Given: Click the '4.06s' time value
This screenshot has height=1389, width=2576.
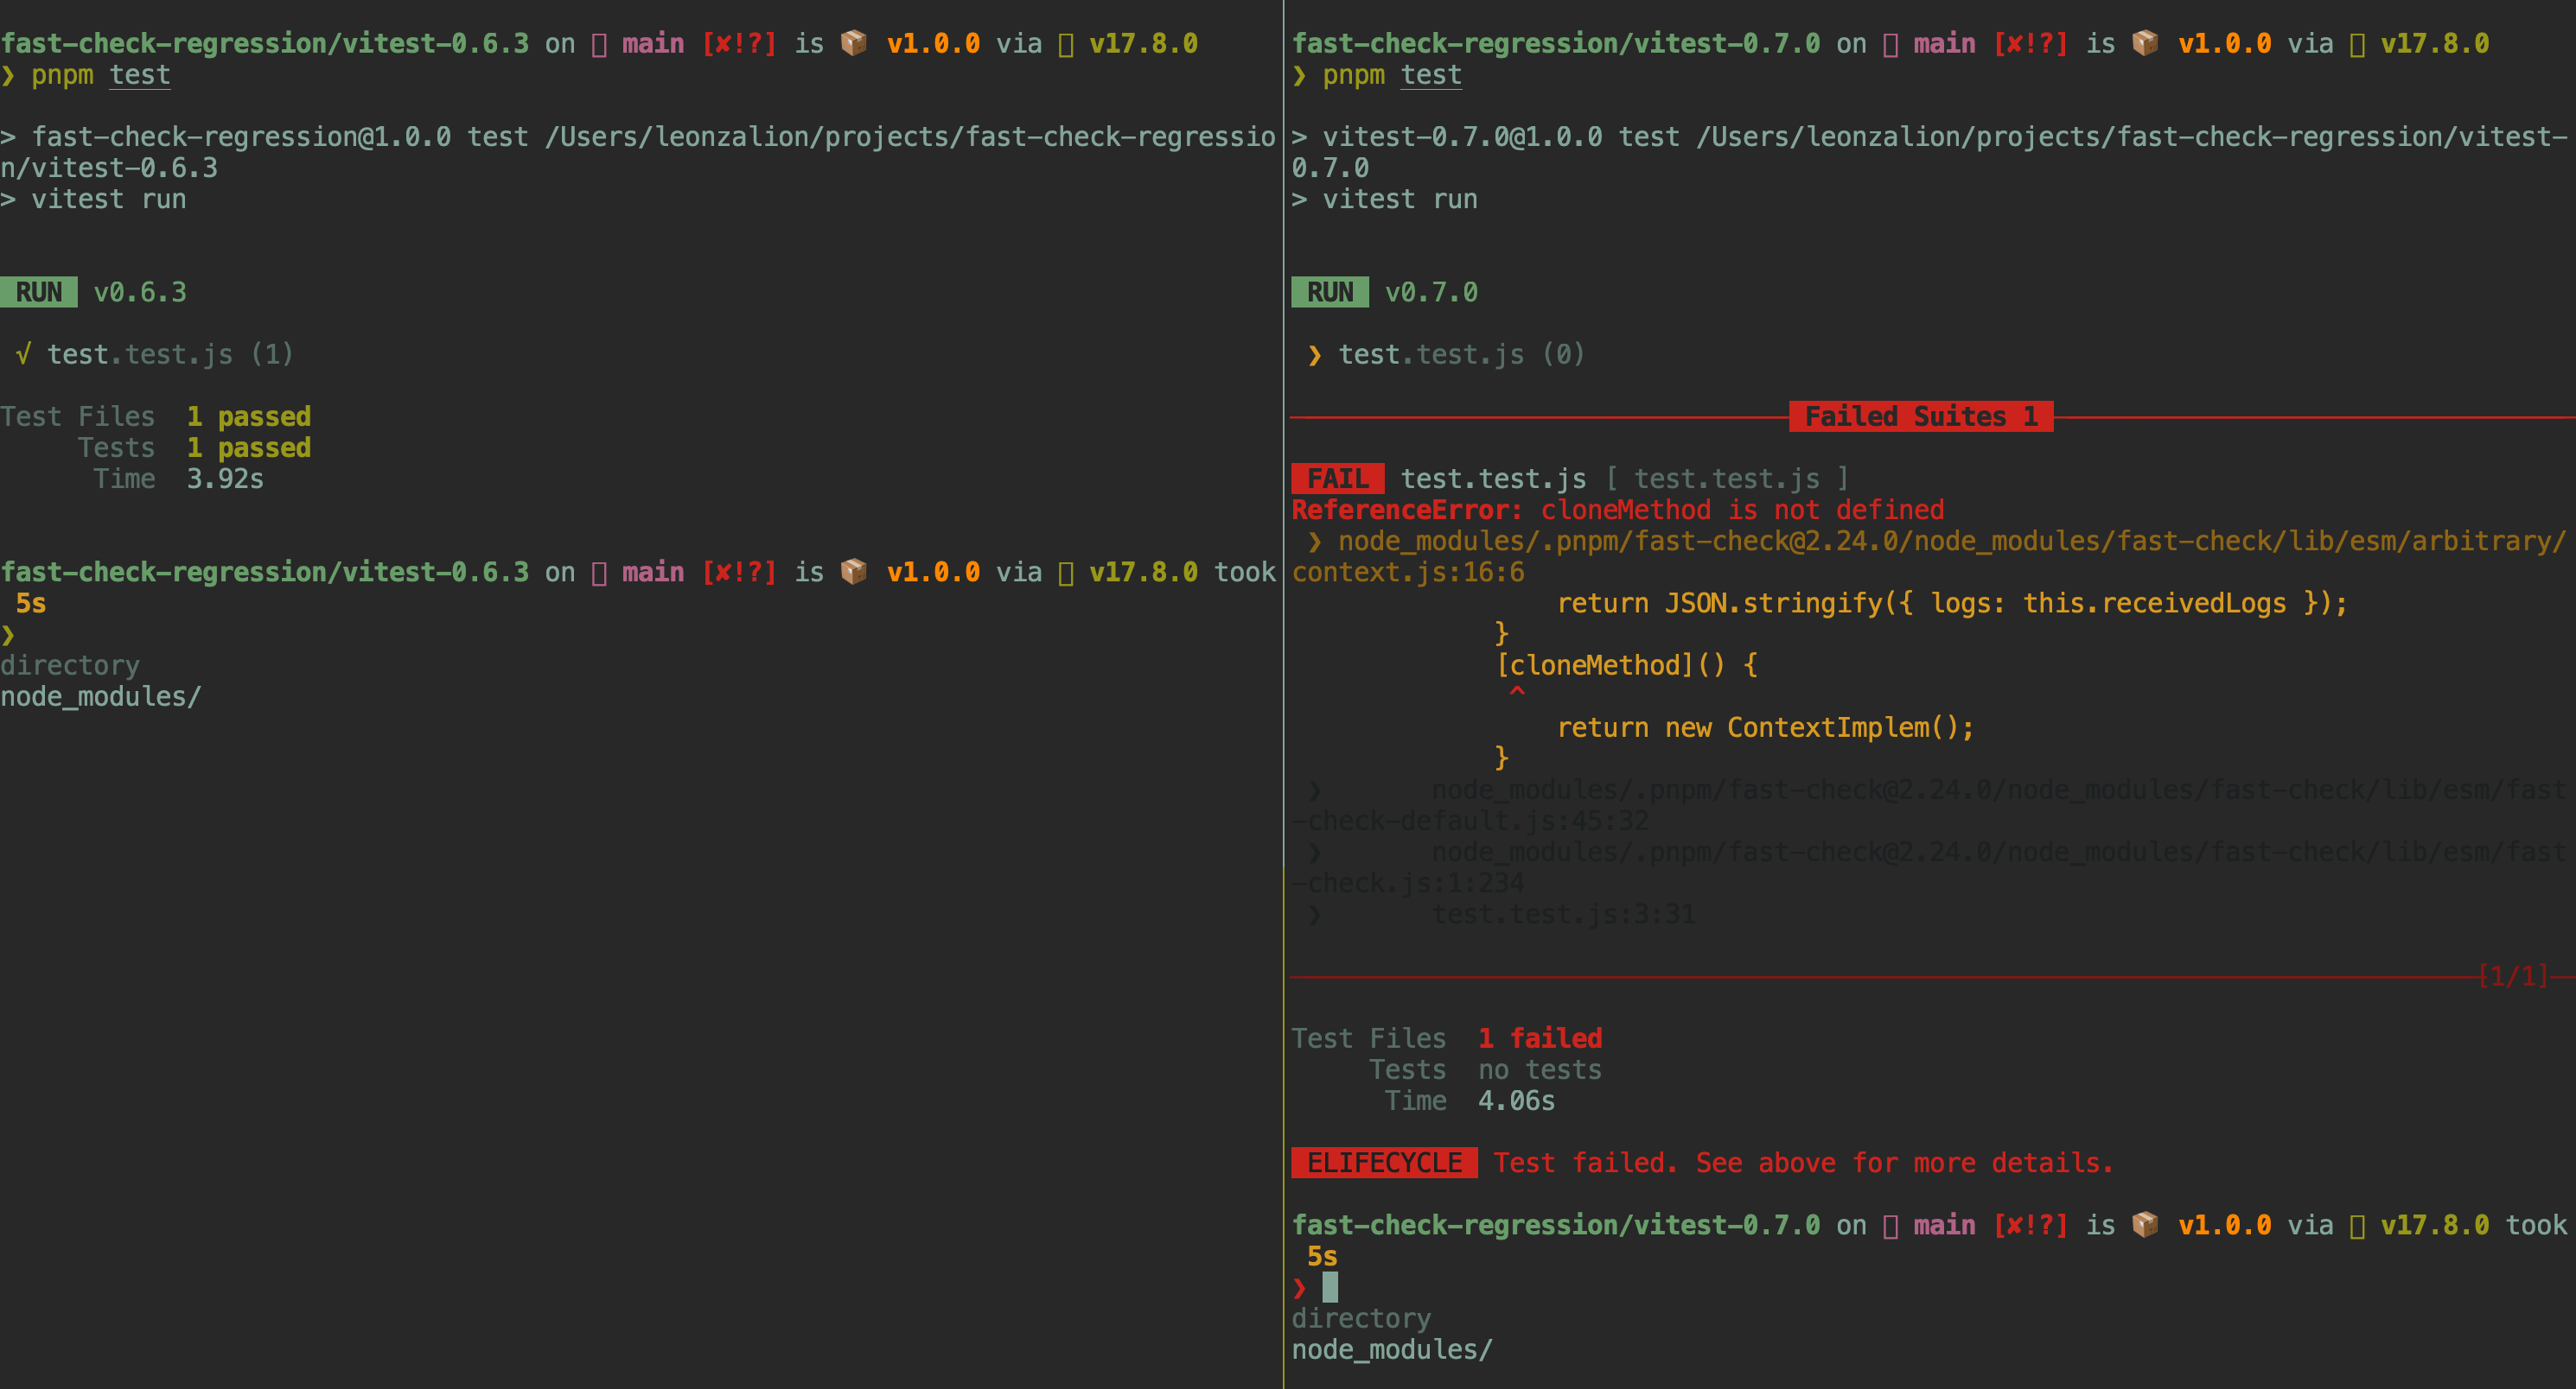Looking at the screenshot, I should (x=1516, y=1100).
